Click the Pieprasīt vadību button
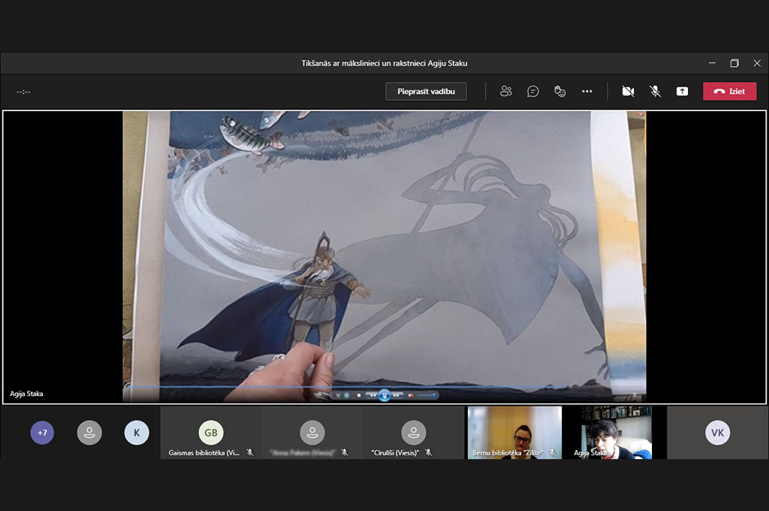The image size is (769, 511). 426,91
